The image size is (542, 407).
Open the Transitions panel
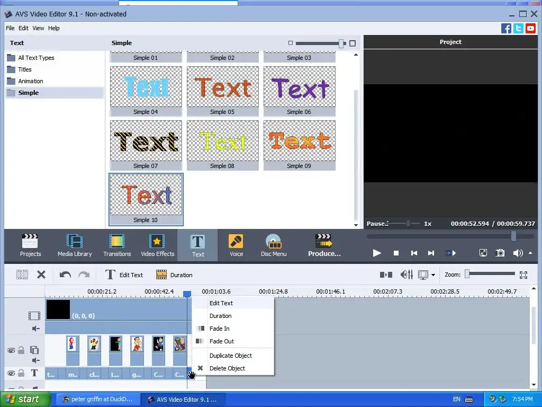point(117,245)
